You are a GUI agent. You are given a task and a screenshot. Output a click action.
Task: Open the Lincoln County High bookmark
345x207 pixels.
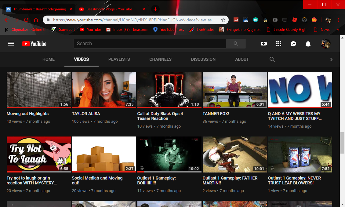(x=286, y=30)
